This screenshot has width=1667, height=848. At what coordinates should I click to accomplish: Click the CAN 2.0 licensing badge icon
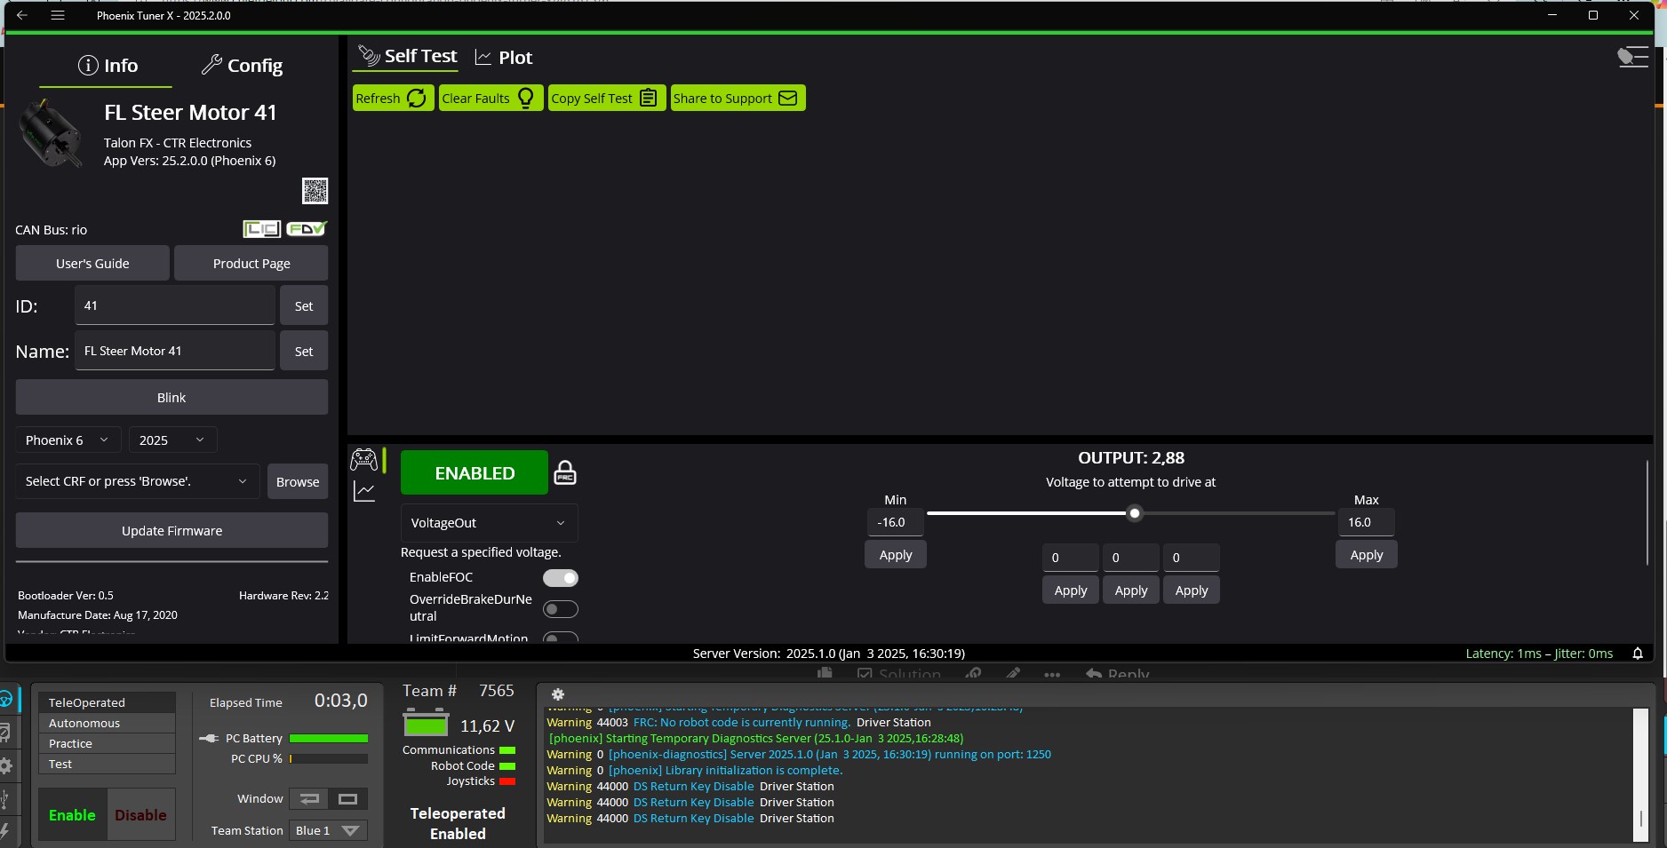click(x=262, y=229)
